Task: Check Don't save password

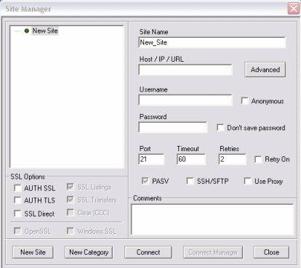Action: coord(220,127)
